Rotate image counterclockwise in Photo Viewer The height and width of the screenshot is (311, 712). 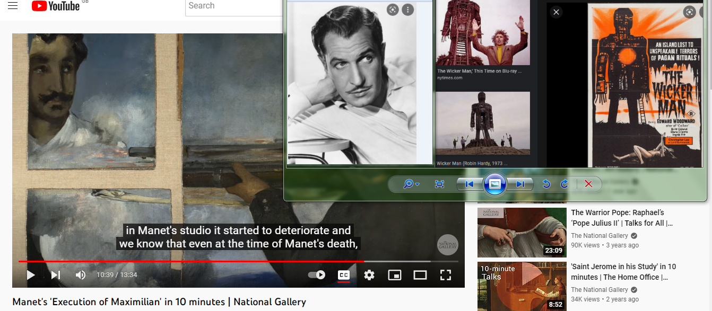tap(546, 184)
